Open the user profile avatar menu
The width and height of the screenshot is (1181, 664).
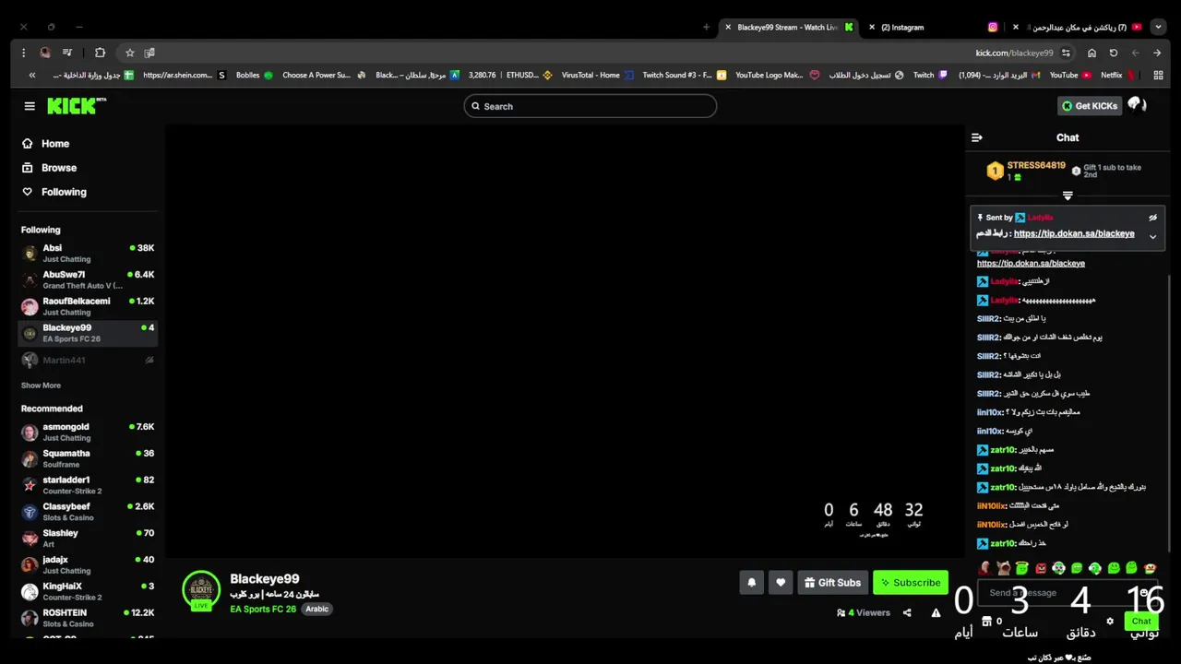click(x=1137, y=105)
